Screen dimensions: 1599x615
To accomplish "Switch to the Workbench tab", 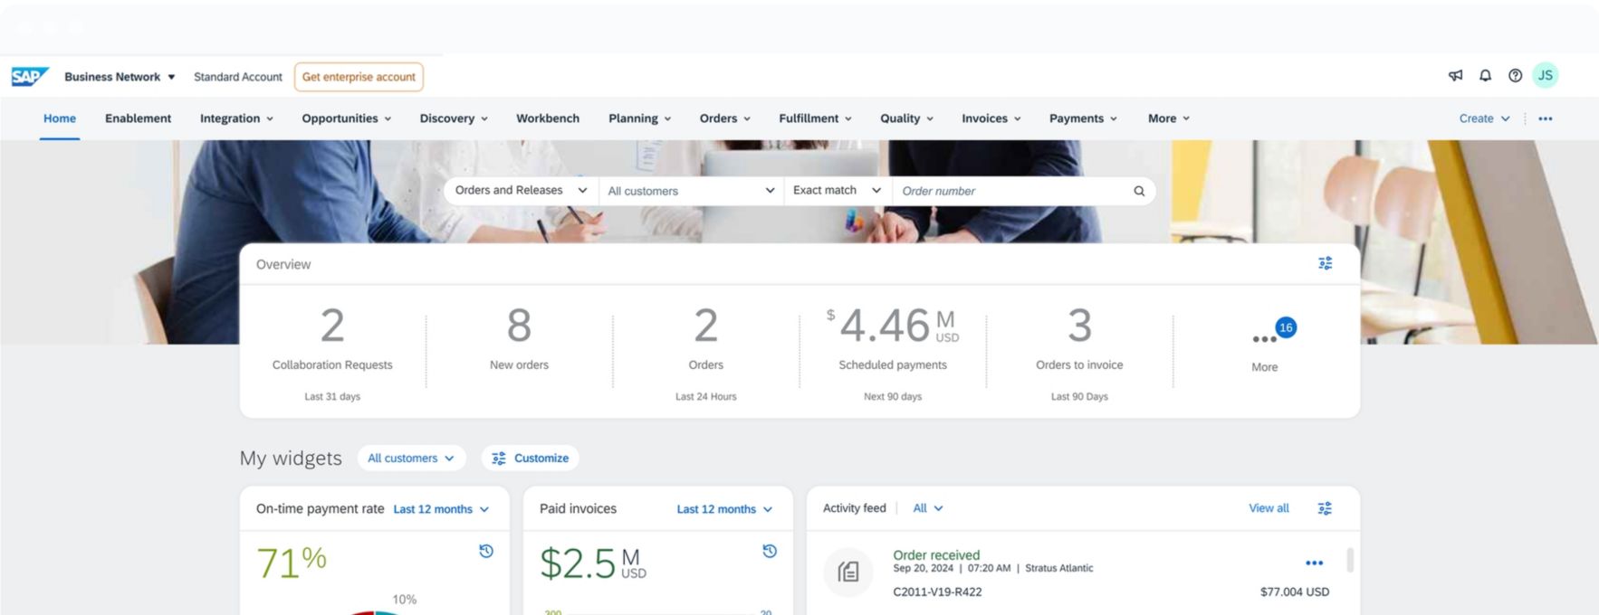I will (x=547, y=118).
